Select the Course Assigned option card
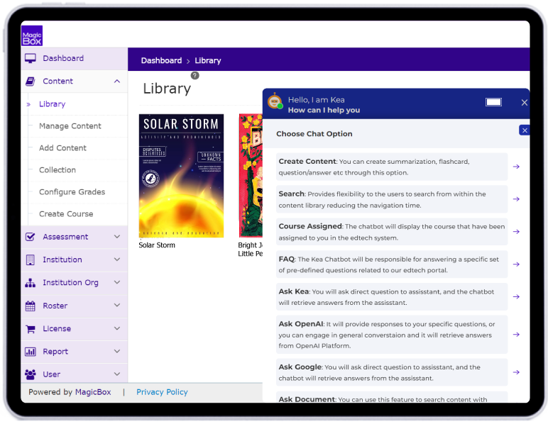 (x=392, y=232)
